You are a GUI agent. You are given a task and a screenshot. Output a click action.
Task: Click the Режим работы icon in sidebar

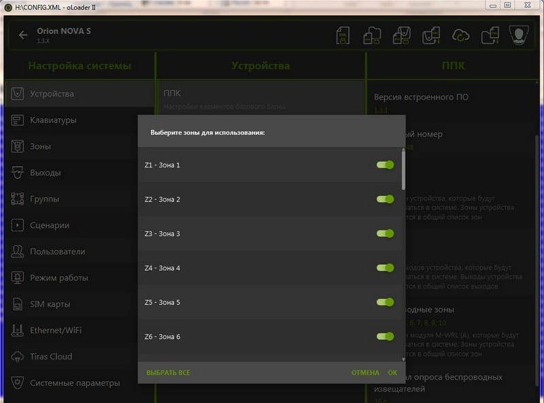[18, 278]
